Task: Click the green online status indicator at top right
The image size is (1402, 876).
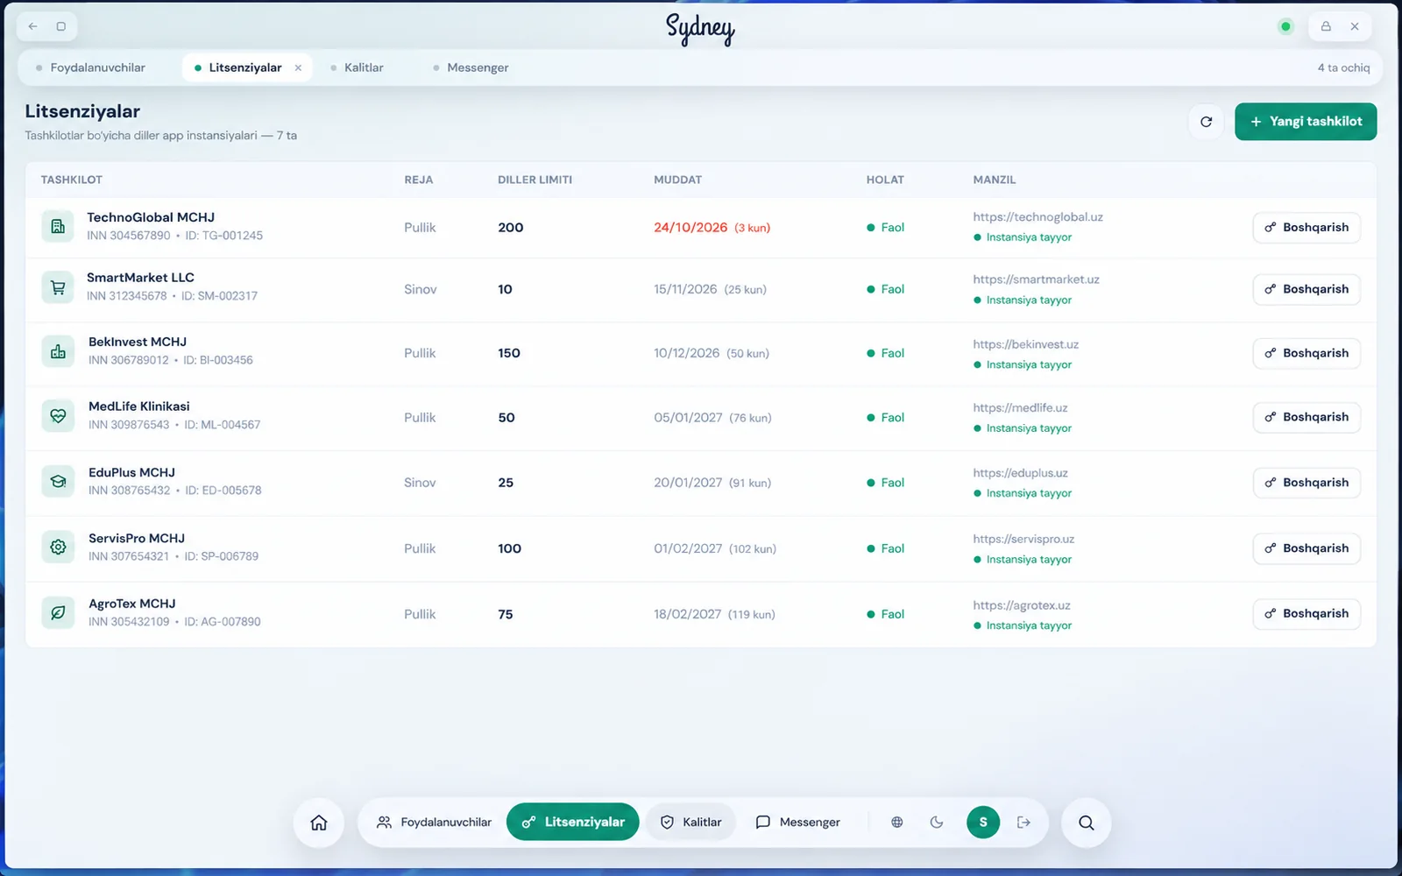Action: coord(1285,26)
